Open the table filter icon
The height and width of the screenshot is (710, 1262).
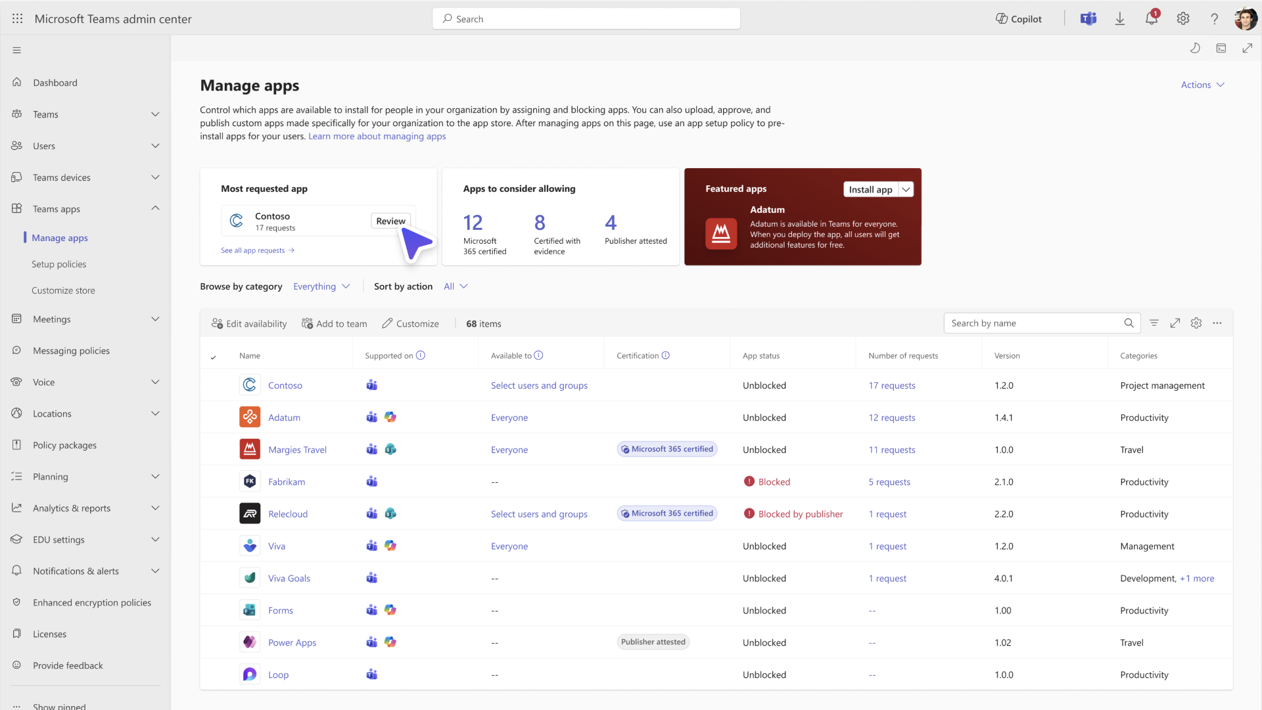pyautogui.click(x=1154, y=323)
